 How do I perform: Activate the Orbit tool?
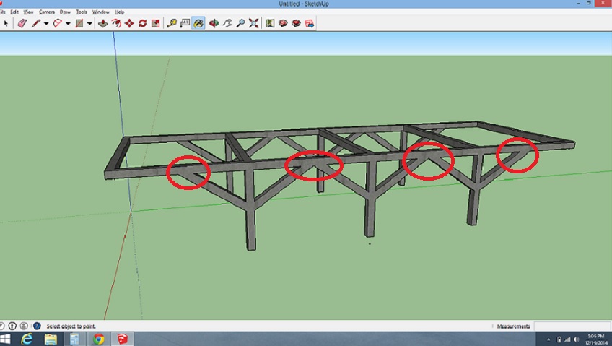214,23
